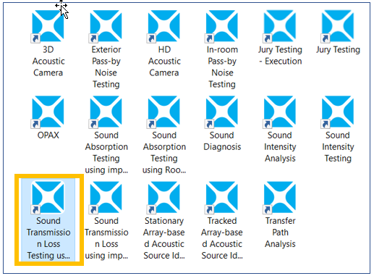Select In-room Pass-by Noise Testing shortcut
Screen dimensions: 374x276
point(222,26)
